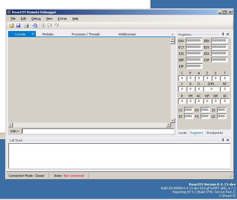Screen dimensions: 237x200
Task: Switch to the Locals tab
Action: [182, 133]
